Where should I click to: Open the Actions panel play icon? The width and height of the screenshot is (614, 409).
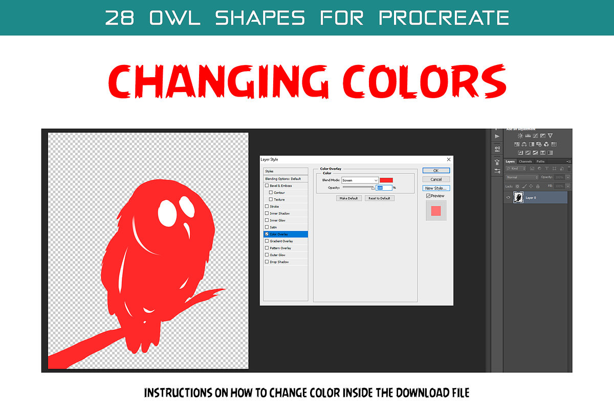pyautogui.click(x=497, y=136)
